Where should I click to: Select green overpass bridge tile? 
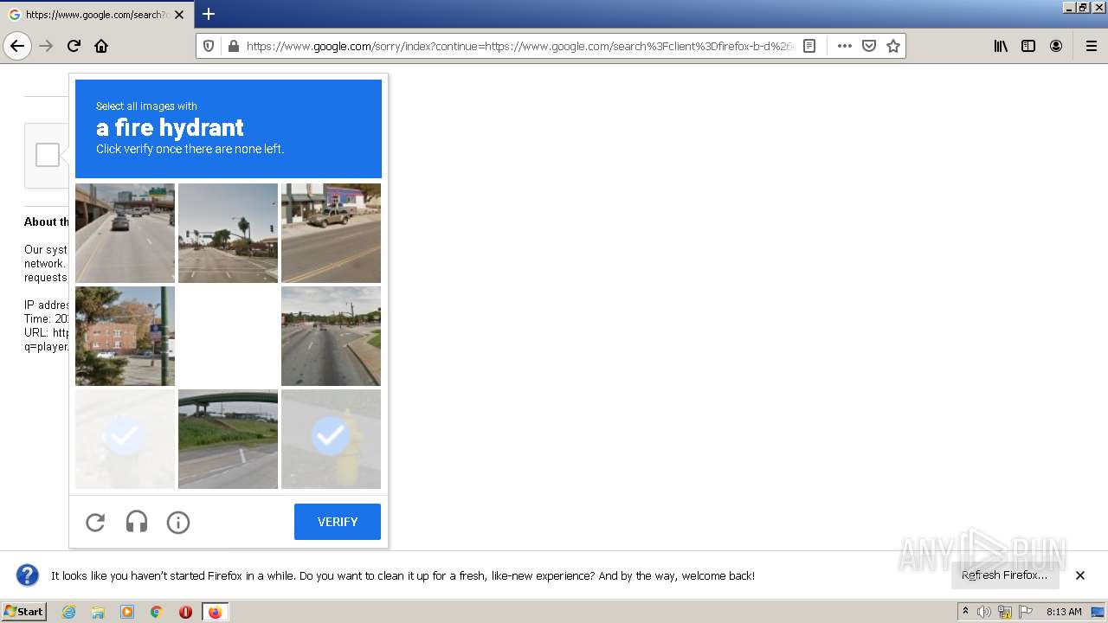[x=228, y=439]
